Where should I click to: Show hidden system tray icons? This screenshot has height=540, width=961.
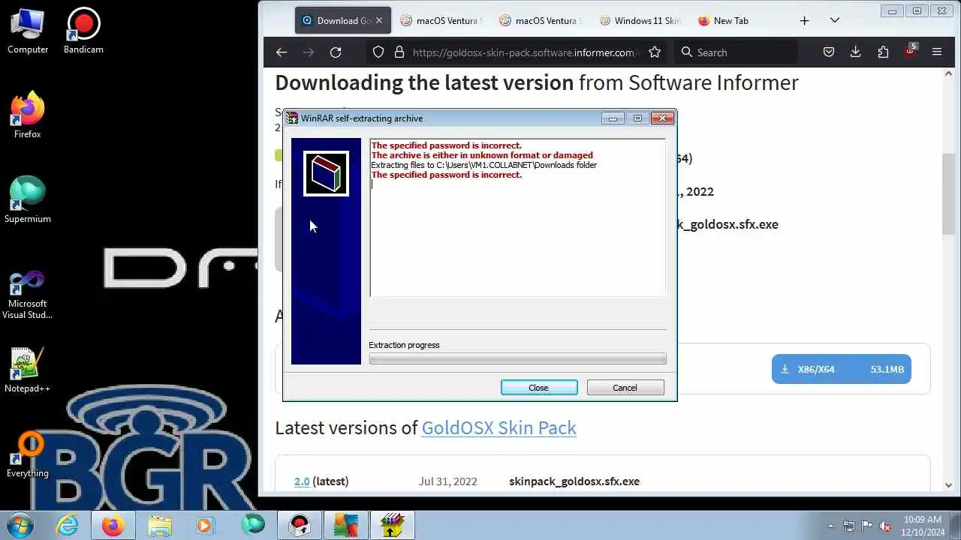point(830,526)
